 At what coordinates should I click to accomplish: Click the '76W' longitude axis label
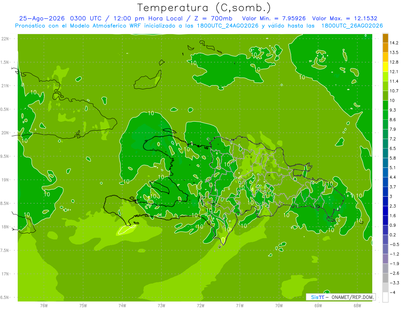pos(44,306)
